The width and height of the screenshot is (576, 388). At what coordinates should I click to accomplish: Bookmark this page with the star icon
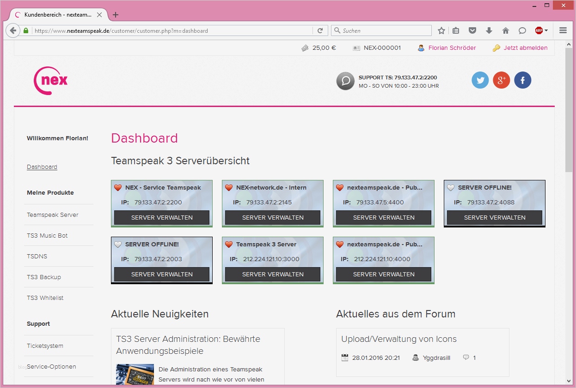[441, 31]
